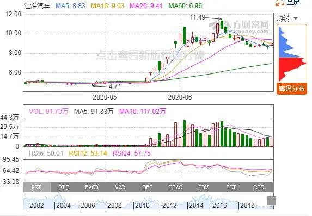Show the BIAS indicator
The image size is (312, 216).
pyautogui.click(x=175, y=187)
